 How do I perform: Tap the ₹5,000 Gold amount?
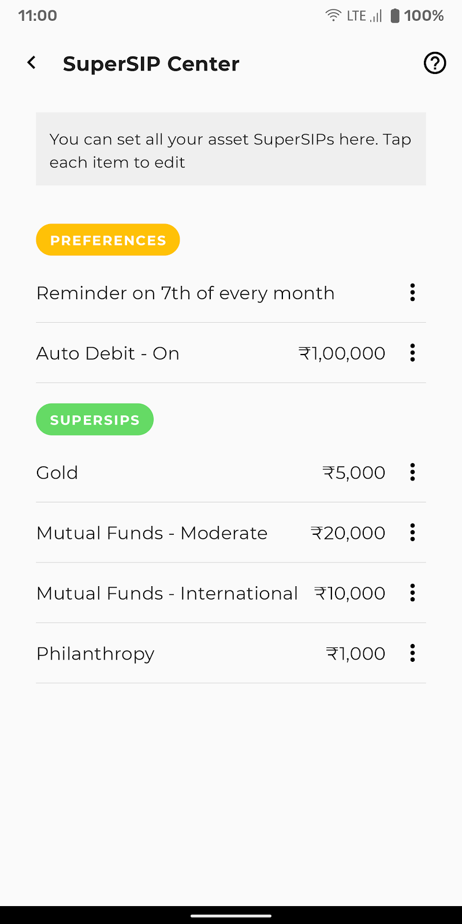coord(353,473)
